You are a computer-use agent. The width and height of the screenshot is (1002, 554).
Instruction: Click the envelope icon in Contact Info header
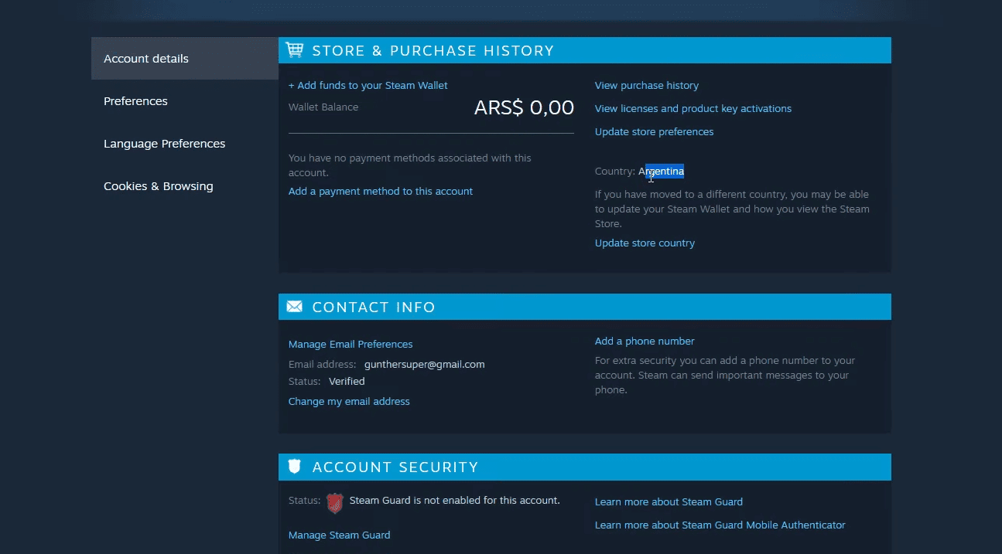point(294,307)
